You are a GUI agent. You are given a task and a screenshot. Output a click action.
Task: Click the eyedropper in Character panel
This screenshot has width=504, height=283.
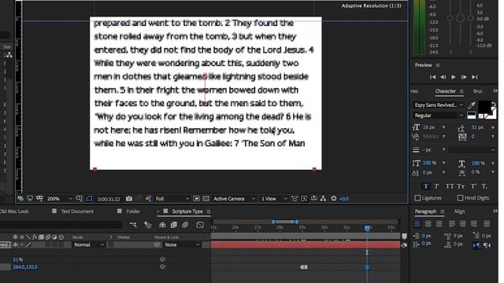pyautogui.click(x=472, y=105)
